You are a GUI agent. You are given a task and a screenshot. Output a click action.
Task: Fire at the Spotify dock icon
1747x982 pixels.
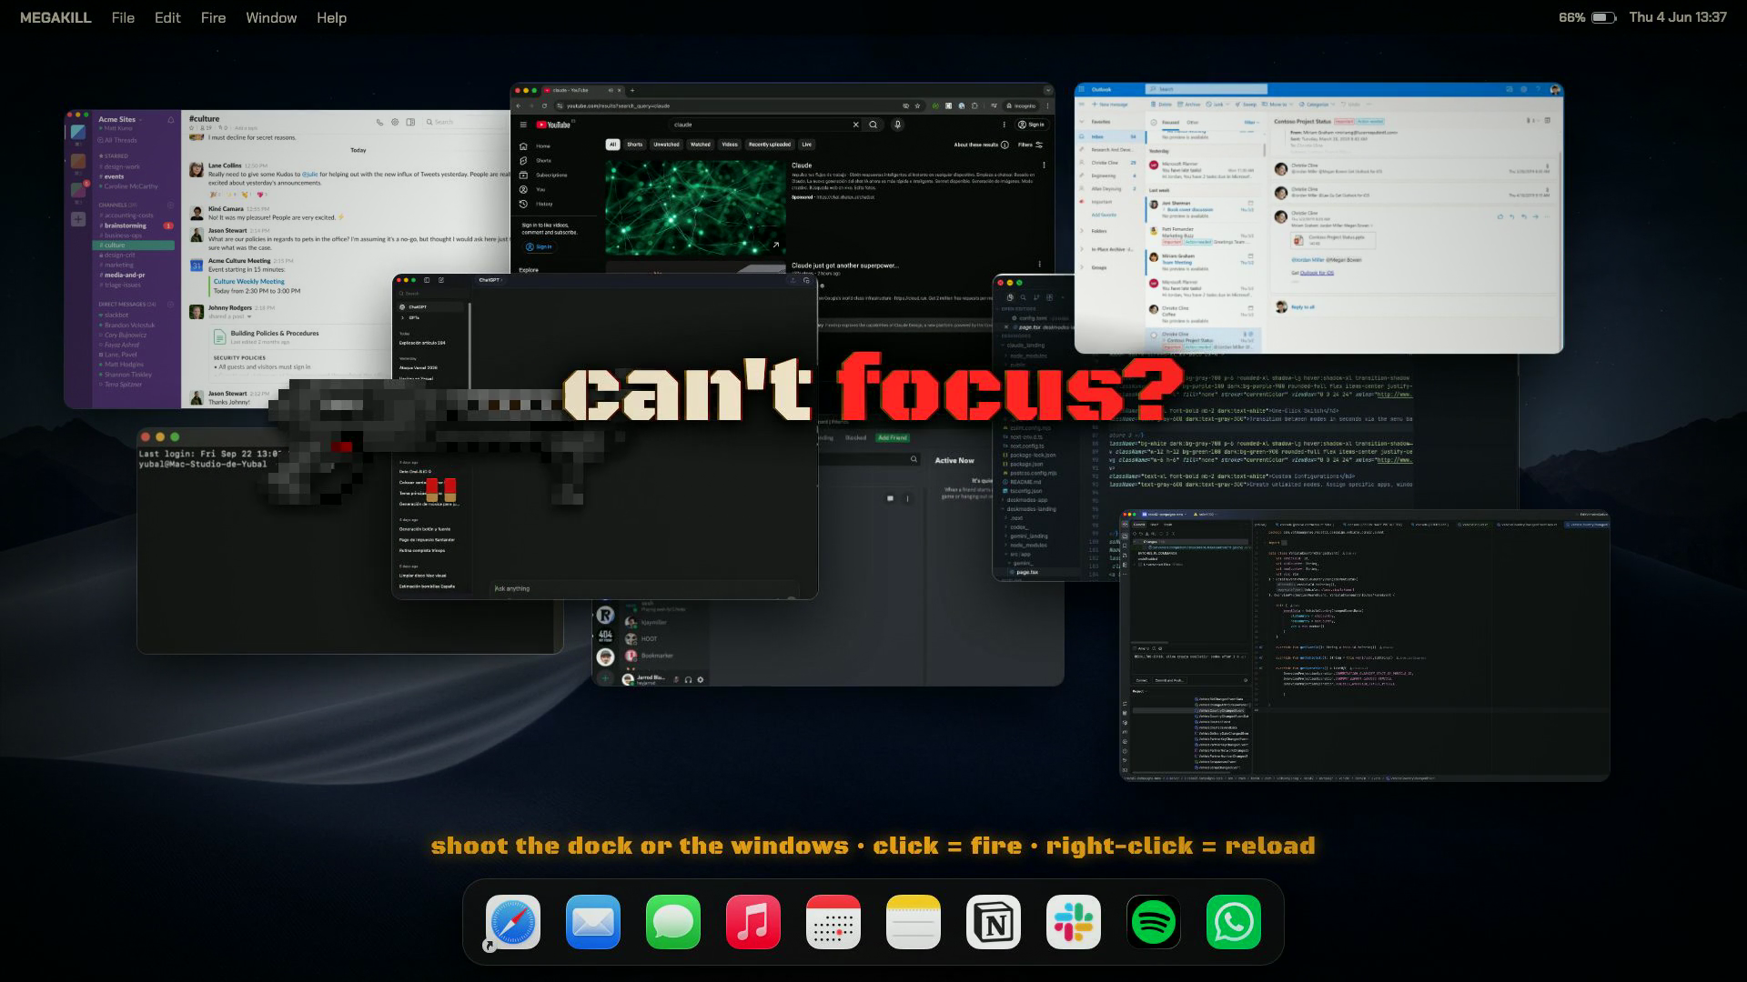[1154, 922]
